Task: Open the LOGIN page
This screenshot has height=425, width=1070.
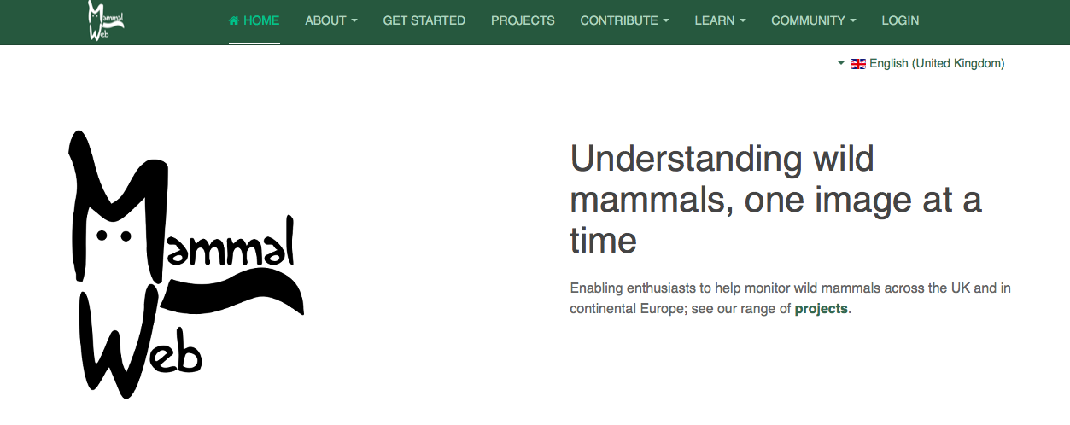Action: click(900, 20)
